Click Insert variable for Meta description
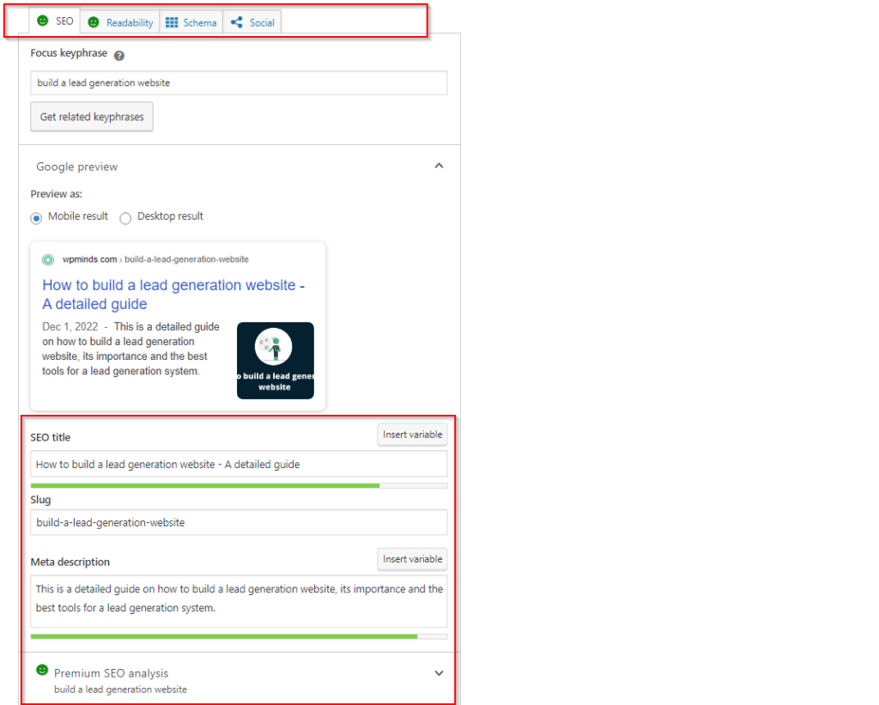Screen dimensions: 879x705 tap(412, 559)
